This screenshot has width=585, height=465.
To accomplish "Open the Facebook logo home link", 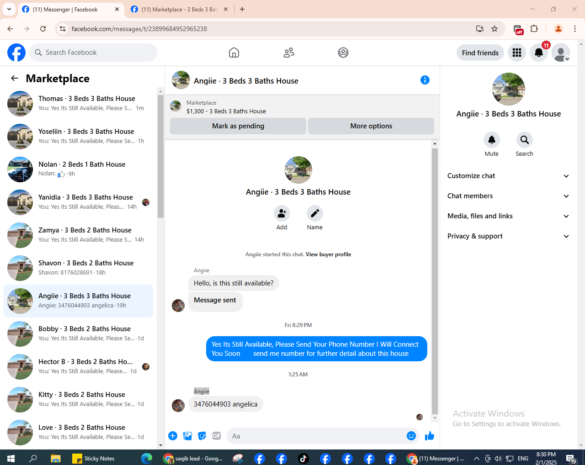I will click(x=16, y=53).
